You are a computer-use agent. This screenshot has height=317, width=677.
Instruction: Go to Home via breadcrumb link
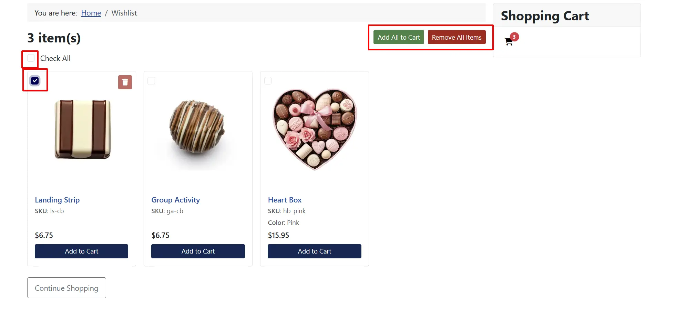pyautogui.click(x=91, y=13)
